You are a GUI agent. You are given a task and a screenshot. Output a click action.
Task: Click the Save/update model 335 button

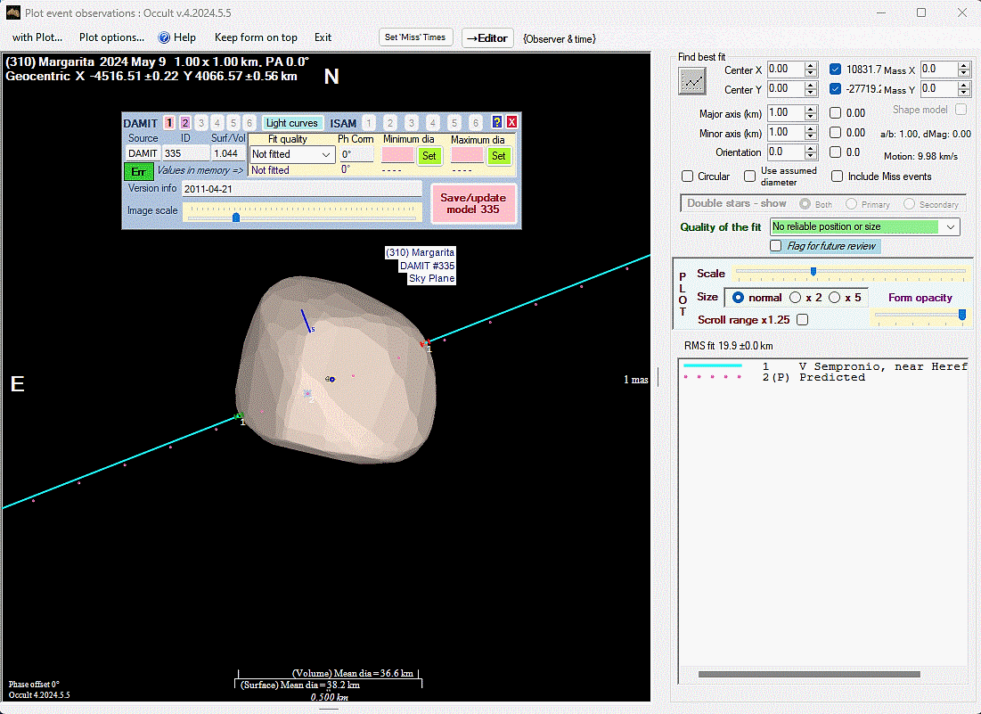[x=472, y=203]
